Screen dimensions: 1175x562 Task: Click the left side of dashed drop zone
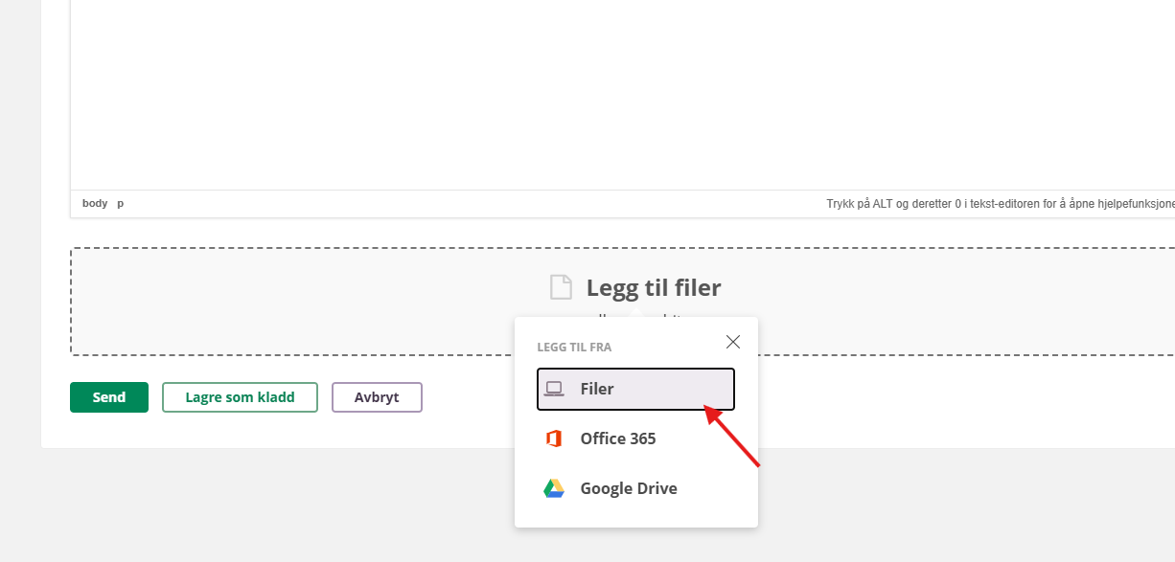[240, 302]
